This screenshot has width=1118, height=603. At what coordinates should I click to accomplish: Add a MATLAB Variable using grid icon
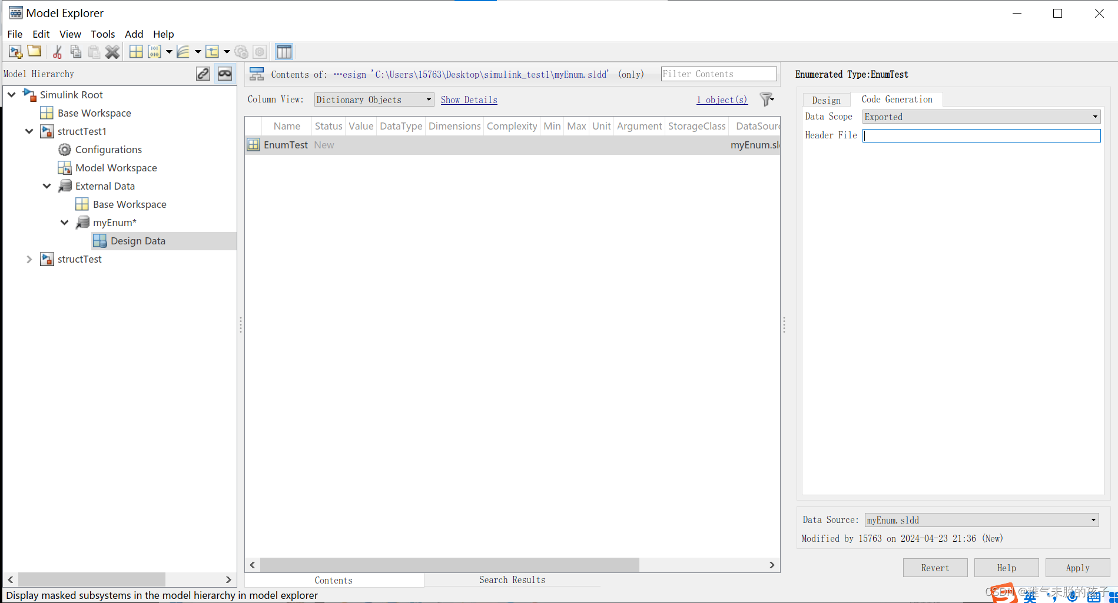(x=136, y=52)
